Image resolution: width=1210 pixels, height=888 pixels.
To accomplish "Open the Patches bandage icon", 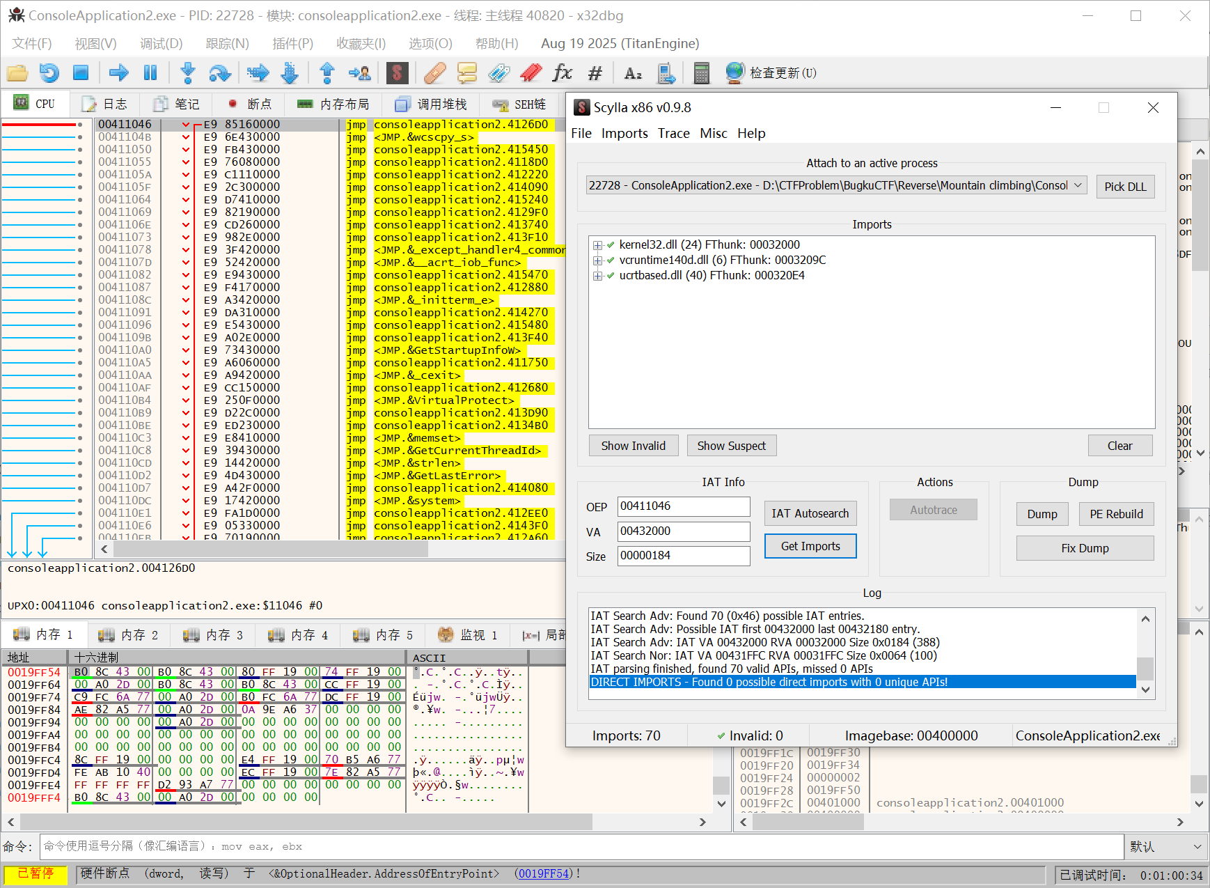I will pos(434,72).
